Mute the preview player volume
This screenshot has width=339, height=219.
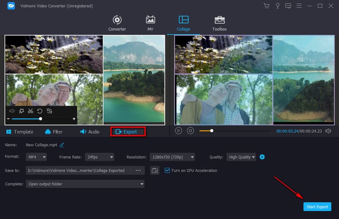(x=328, y=131)
